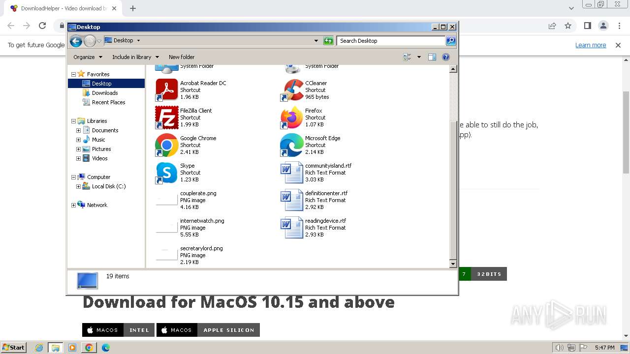Open Chrome three-dot menu

(x=619, y=26)
